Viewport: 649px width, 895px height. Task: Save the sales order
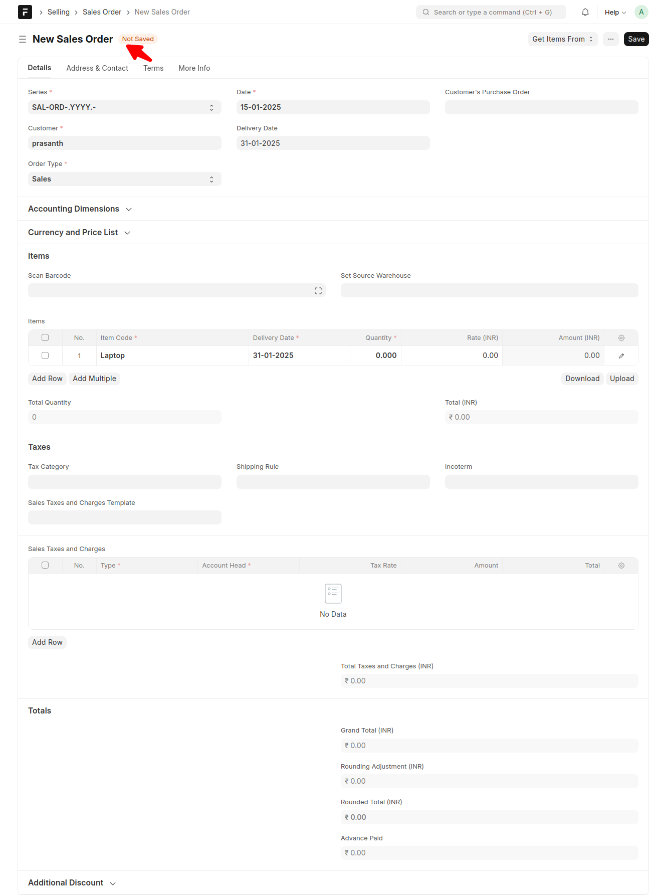[636, 39]
